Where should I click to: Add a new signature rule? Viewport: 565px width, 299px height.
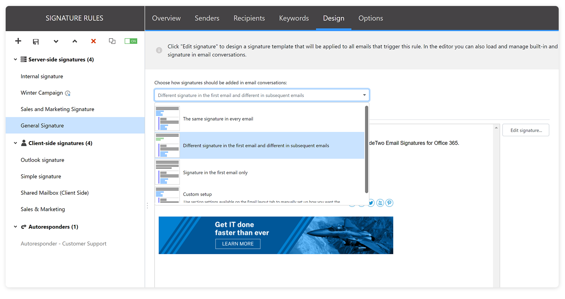(18, 41)
